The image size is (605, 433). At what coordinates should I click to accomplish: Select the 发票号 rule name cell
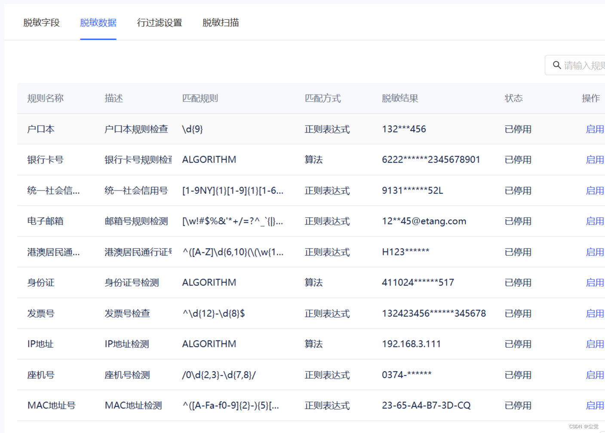pyautogui.click(x=41, y=313)
